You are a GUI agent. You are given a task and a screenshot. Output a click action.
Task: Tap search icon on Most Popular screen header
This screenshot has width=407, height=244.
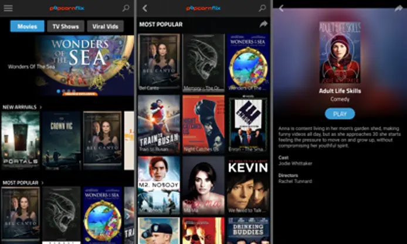(x=262, y=9)
